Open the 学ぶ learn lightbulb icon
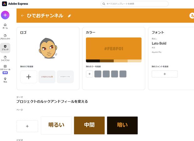 (5, 80)
